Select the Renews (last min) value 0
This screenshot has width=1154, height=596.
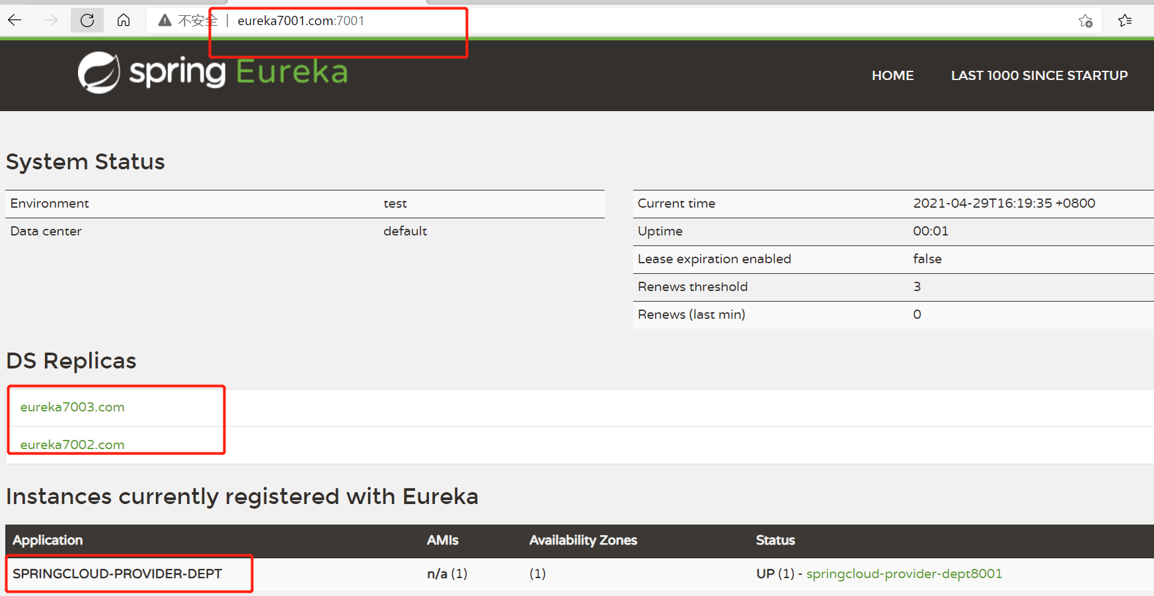pos(917,314)
